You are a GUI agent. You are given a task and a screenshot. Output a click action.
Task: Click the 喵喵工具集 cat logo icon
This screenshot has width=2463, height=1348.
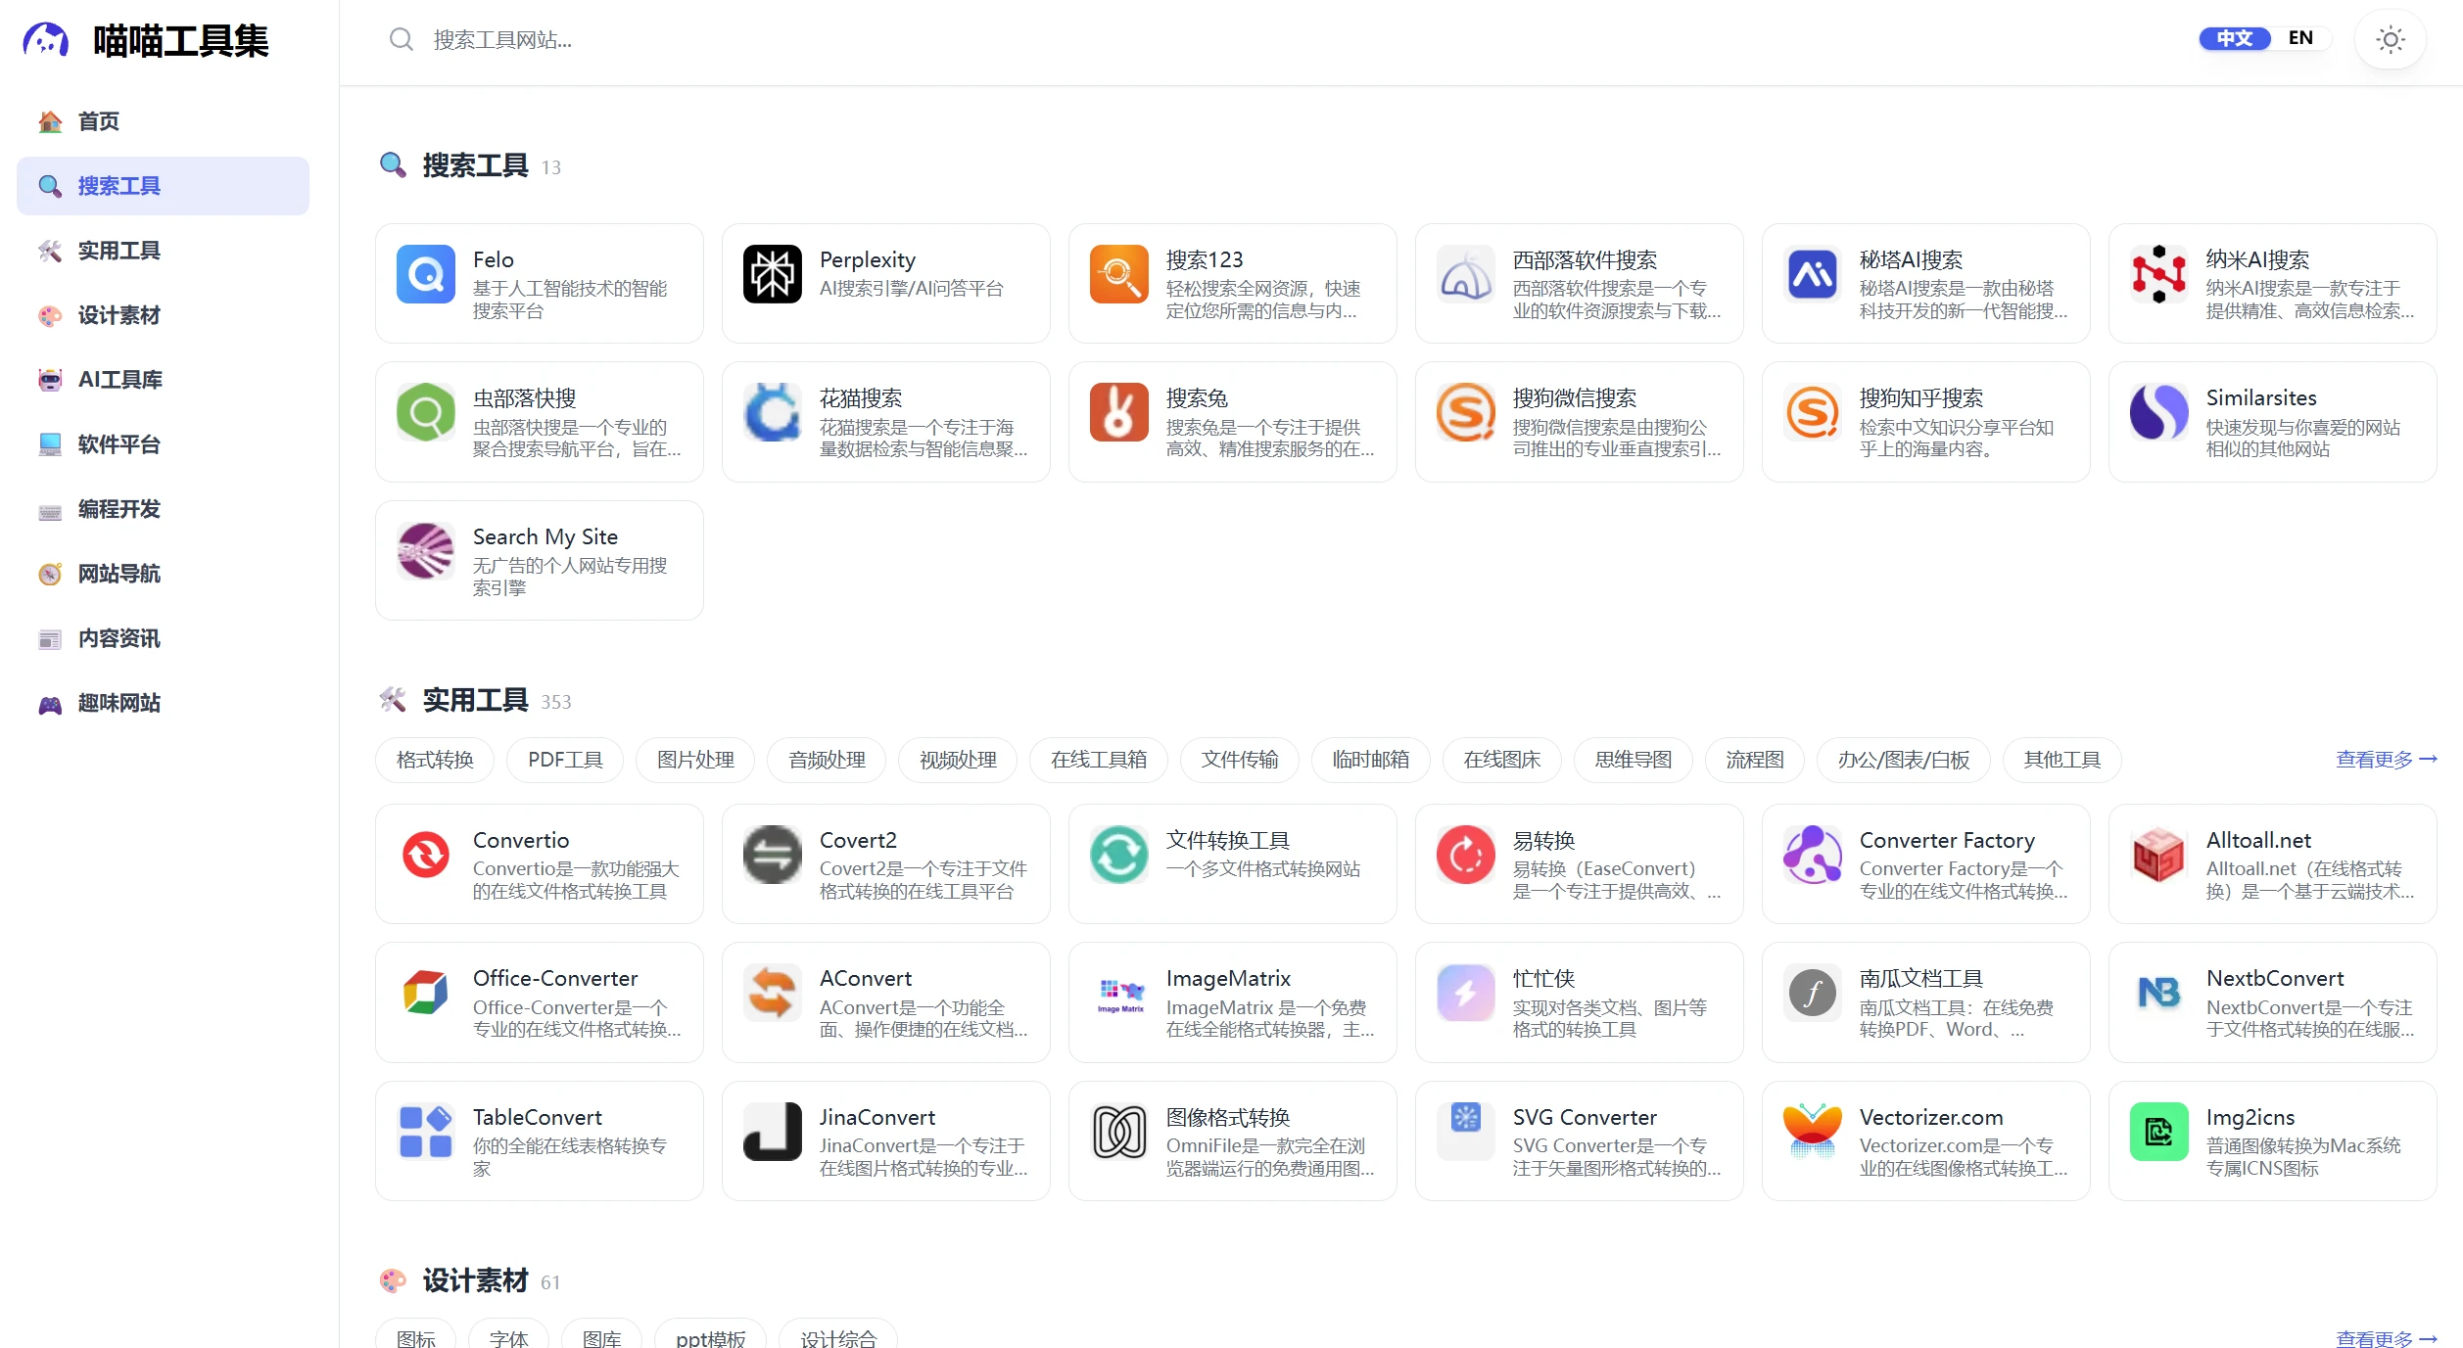click(45, 40)
